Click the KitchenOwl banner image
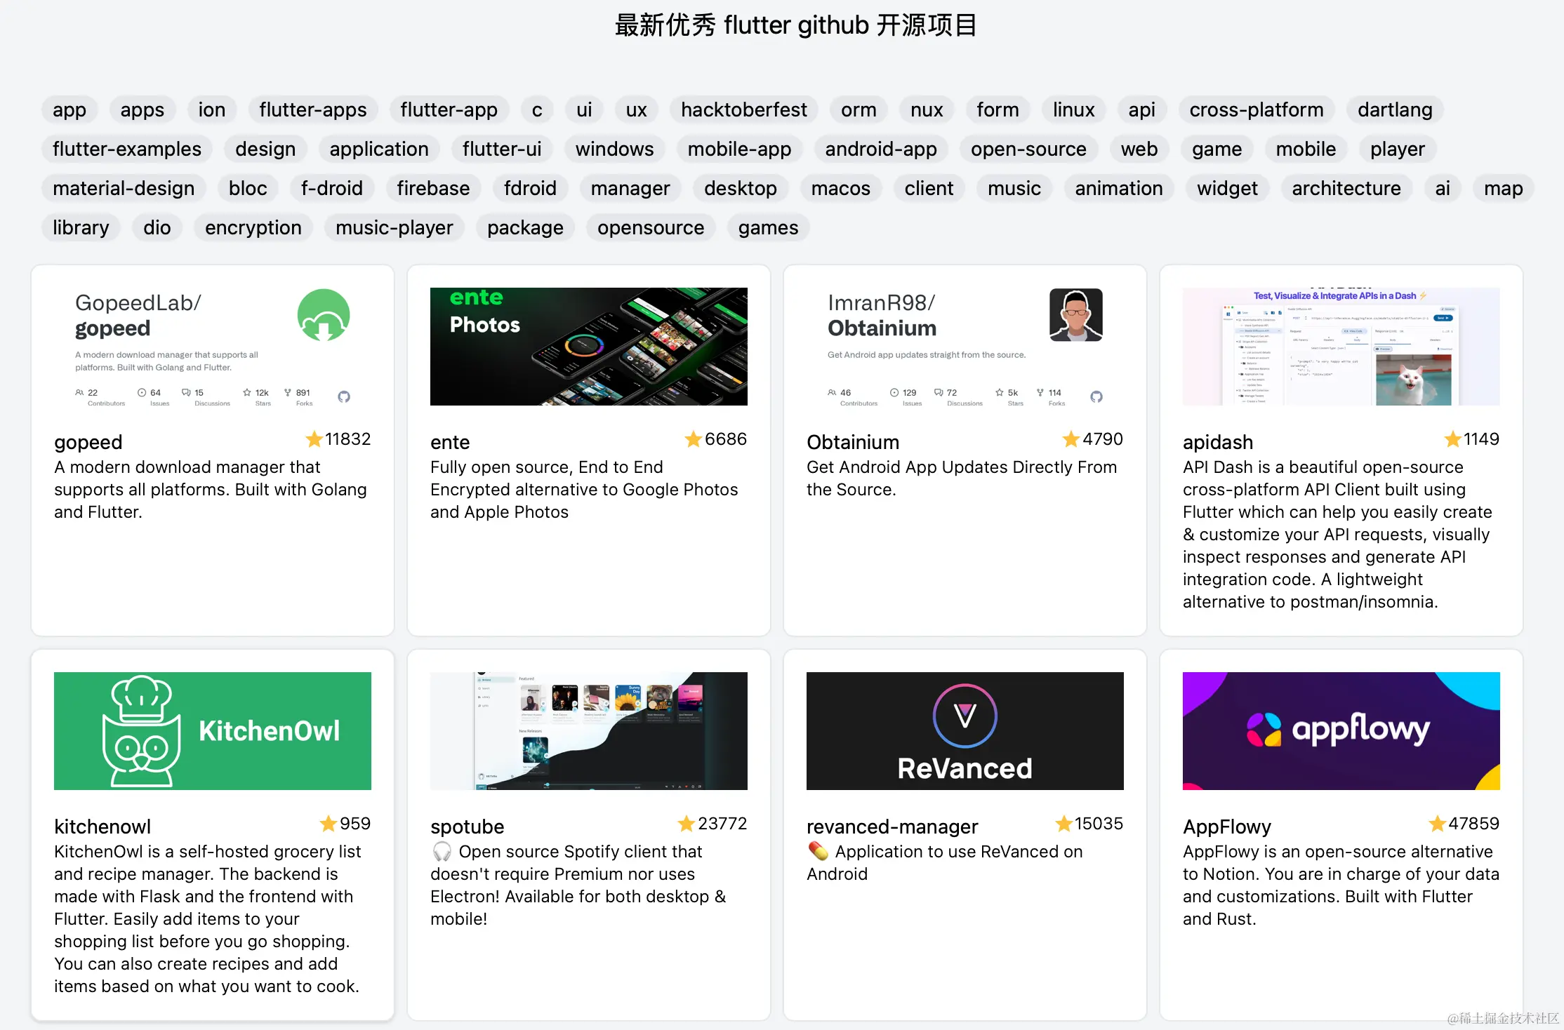Viewport: 1564px width, 1030px height. coord(212,730)
